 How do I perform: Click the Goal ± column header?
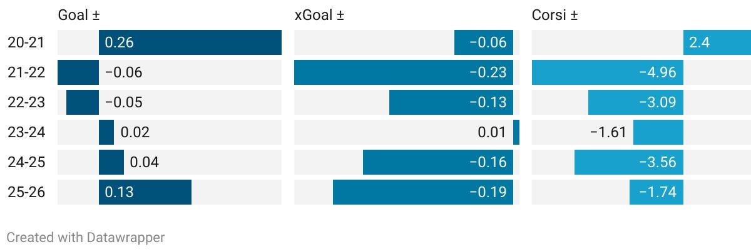tap(79, 16)
